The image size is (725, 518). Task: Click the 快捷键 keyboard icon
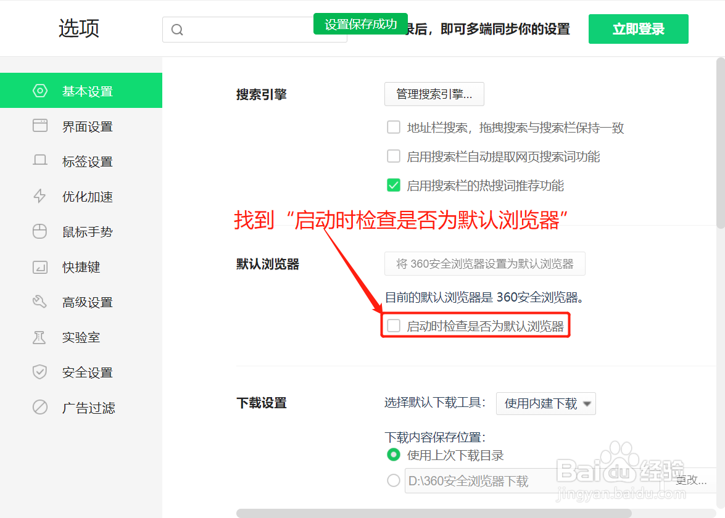click(x=39, y=267)
